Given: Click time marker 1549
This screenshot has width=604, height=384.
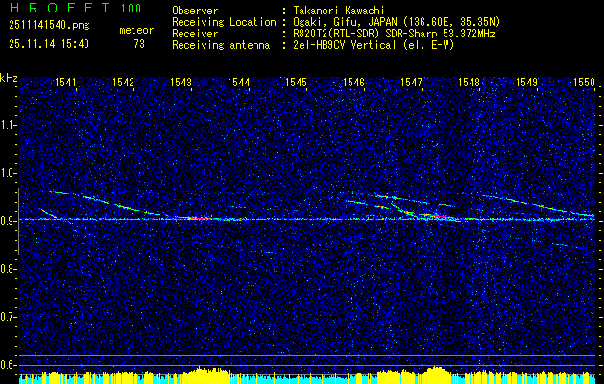Looking at the screenshot, I should [526, 82].
